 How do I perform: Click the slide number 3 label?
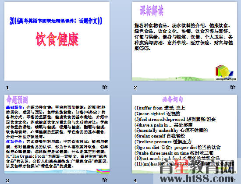(x=7, y=180)
